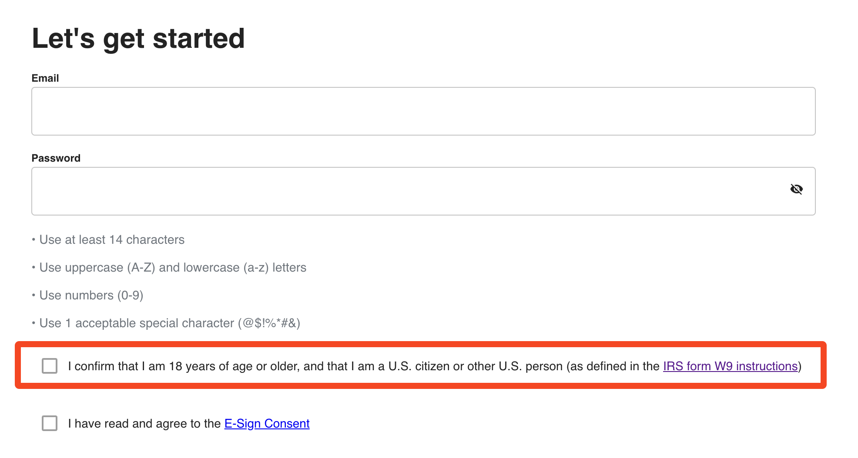Check the 18 years of age confirmation box

[50, 366]
